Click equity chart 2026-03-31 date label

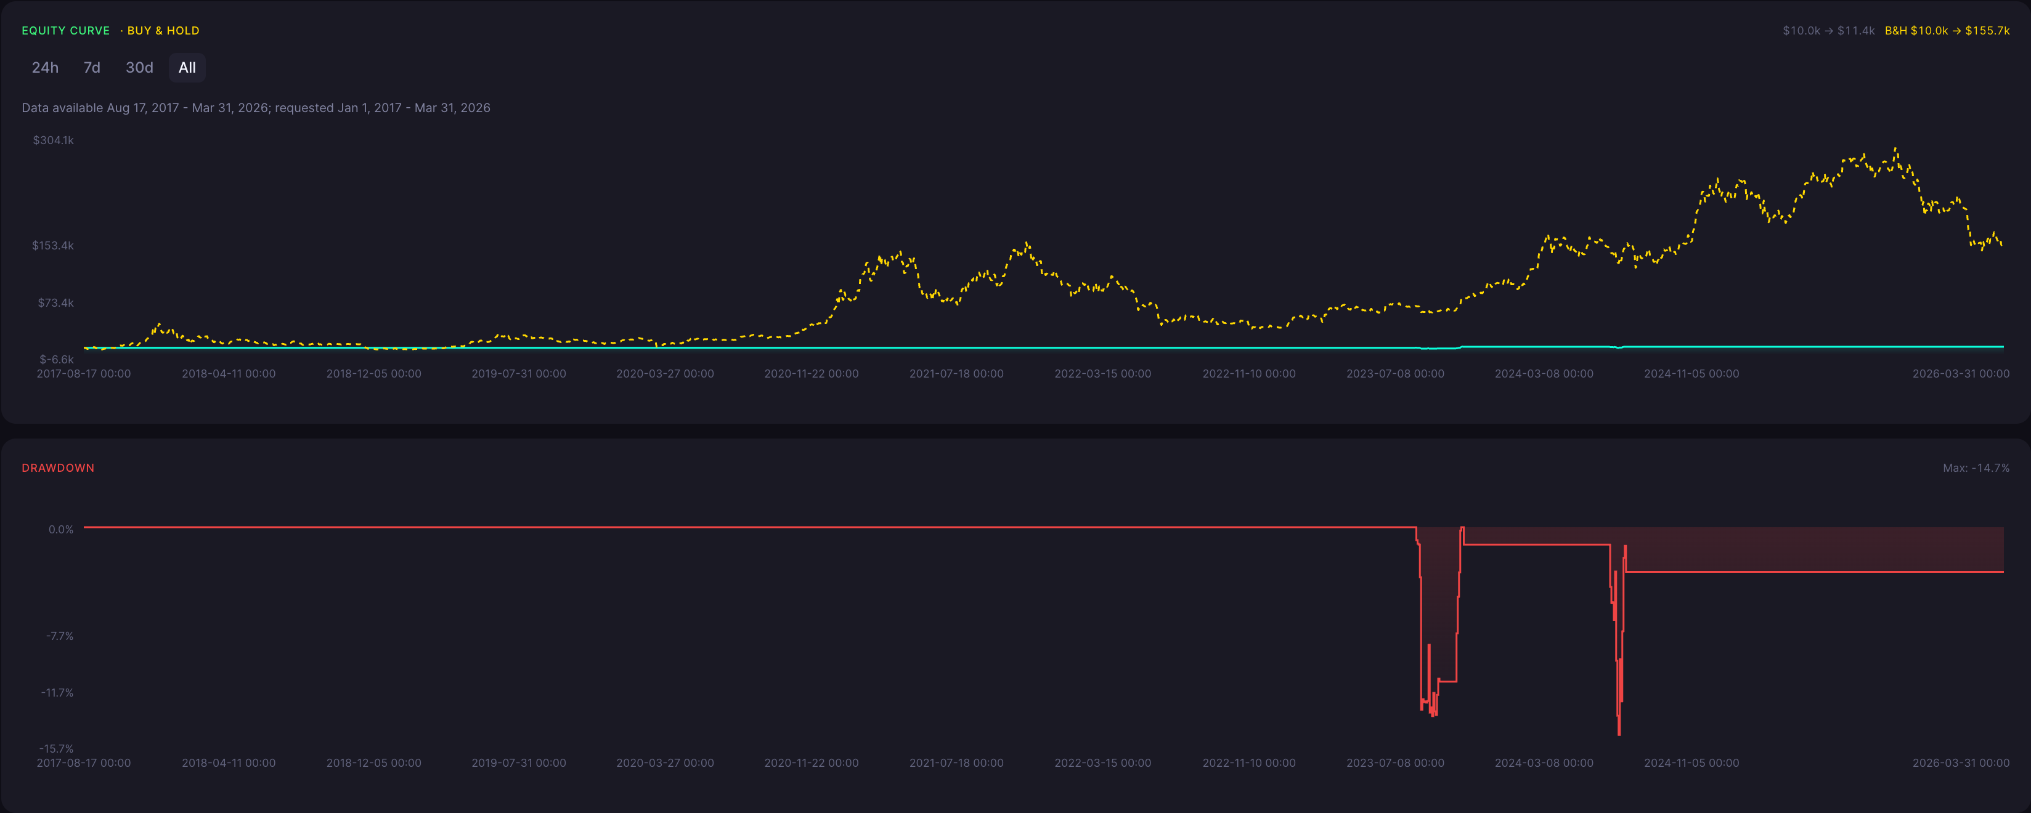click(x=1961, y=373)
